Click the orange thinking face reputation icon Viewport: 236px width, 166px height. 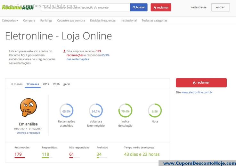tap(28, 107)
